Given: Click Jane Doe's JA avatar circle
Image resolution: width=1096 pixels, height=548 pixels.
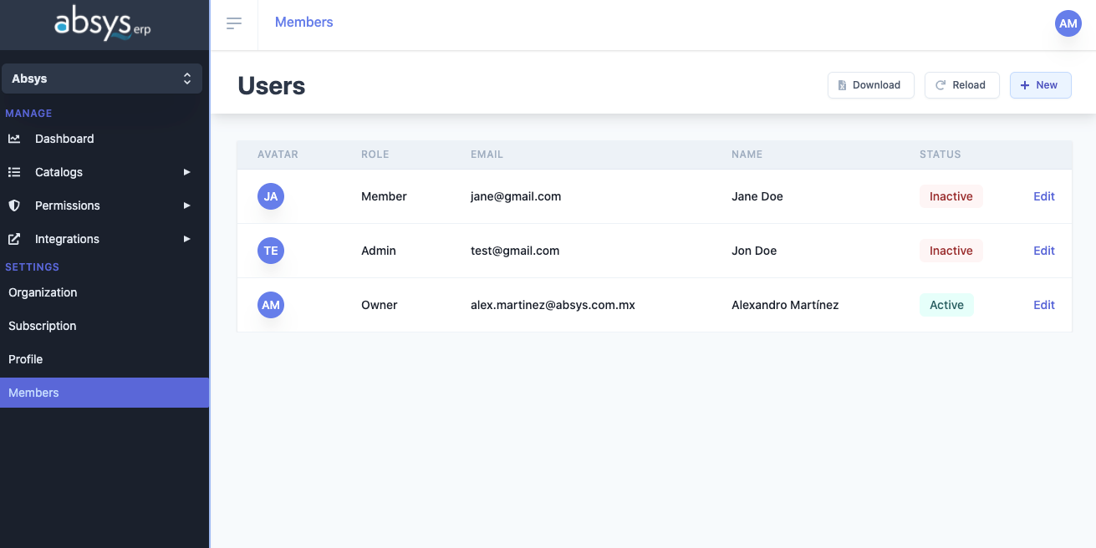Looking at the screenshot, I should click(x=270, y=196).
